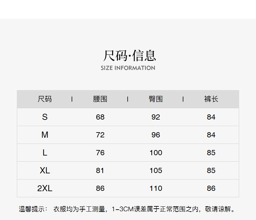Click the 2XL size row label
The image size is (256, 220).
[x=45, y=188]
